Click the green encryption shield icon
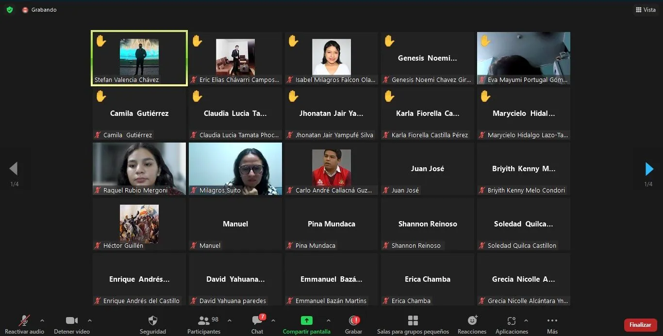Viewport: 663px width, 336px height. coord(10,10)
